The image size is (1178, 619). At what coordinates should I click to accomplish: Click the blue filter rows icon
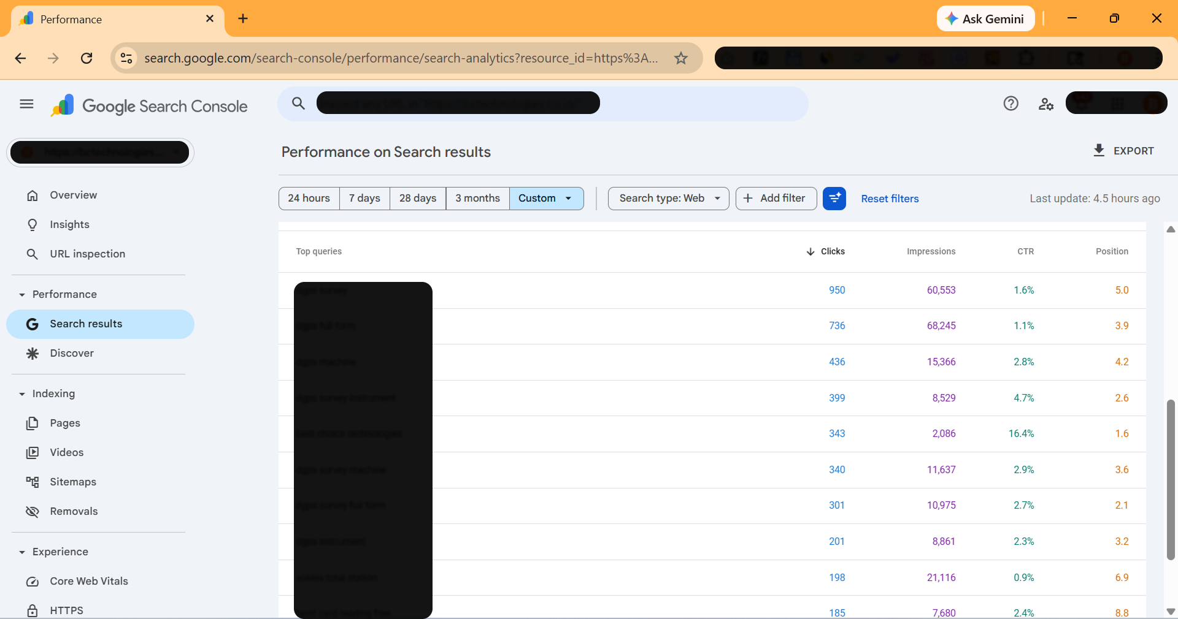[834, 199]
